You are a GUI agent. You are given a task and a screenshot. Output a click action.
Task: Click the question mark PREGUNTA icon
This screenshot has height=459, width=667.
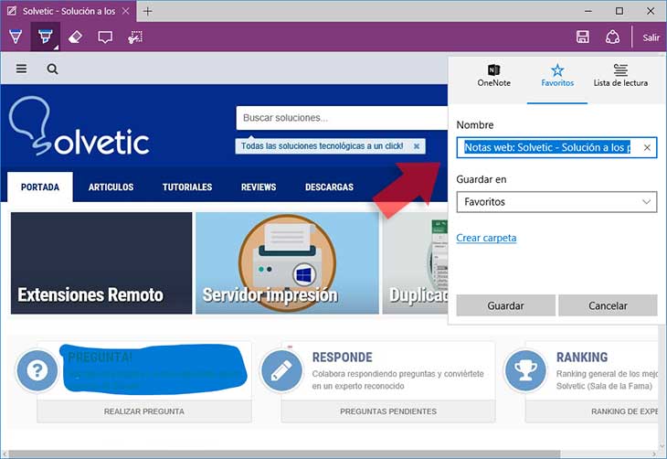coord(37,370)
